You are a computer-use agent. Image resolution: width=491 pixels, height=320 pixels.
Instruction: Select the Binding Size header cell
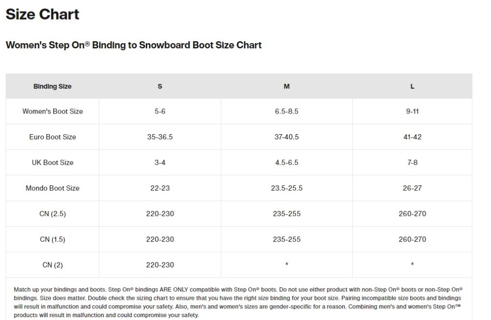52,87
